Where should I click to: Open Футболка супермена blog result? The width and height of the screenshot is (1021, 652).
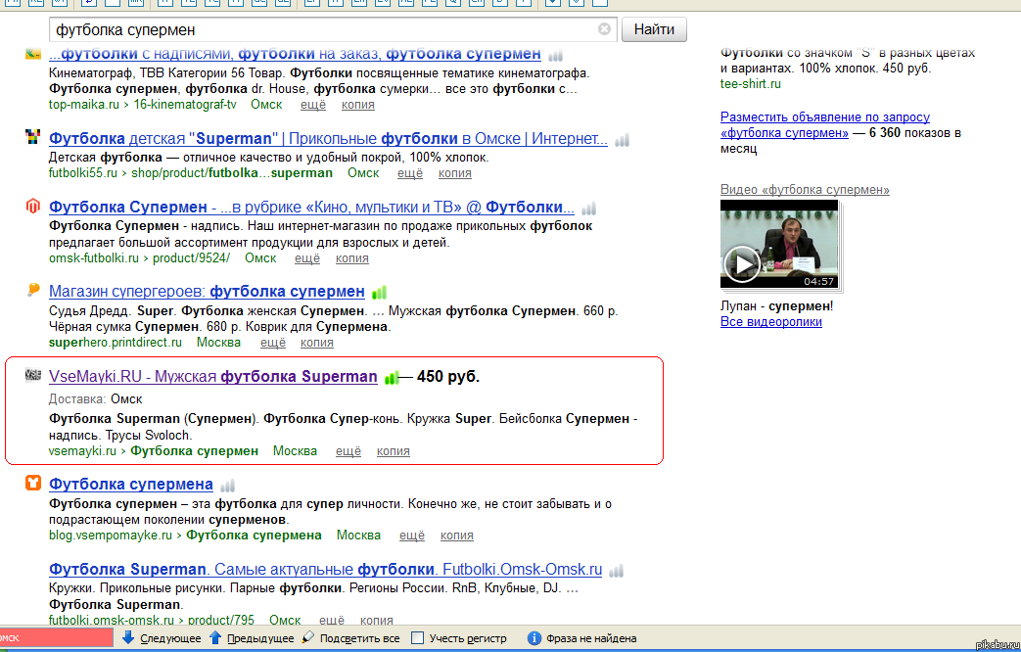tap(131, 484)
